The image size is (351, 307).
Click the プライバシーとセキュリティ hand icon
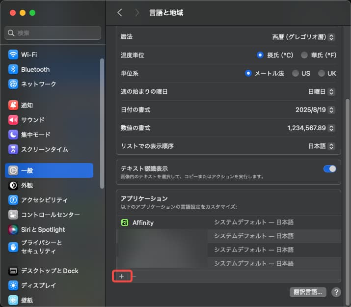click(x=13, y=247)
